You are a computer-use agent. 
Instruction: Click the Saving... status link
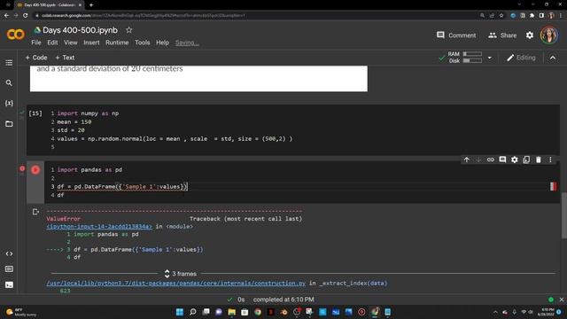tap(187, 43)
